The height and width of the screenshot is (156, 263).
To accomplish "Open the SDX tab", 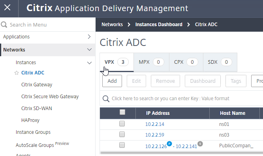I will point(220,62).
